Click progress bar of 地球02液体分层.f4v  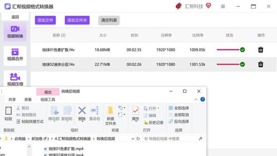(x=228, y=64)
